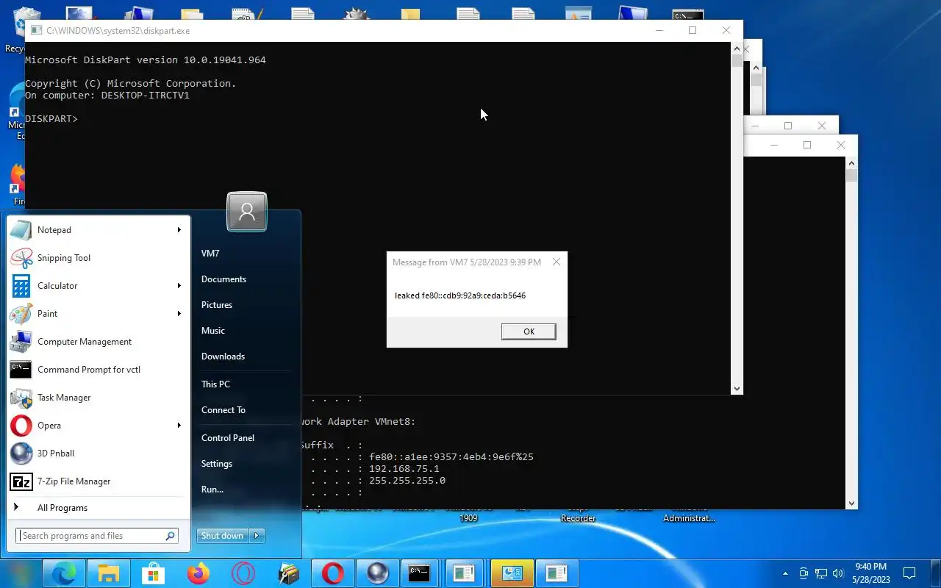The image size is (941, 588).
Task: Click the magnifier in Start search box
Action: (x=170, y=536)
